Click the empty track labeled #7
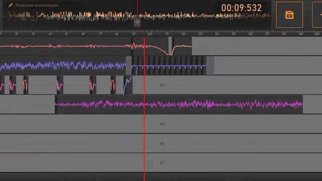Image resolution: width=322 pixels, height=181 pixels. click(161, 163)
